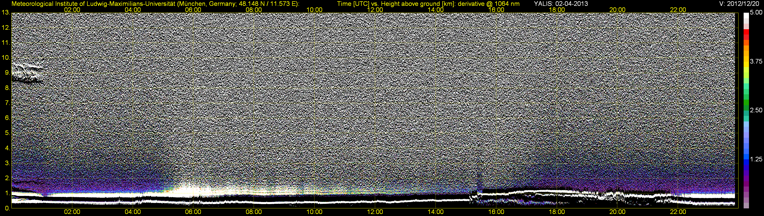
Task: Click the 12:00 label on top time axis
Action: [375, 10]
